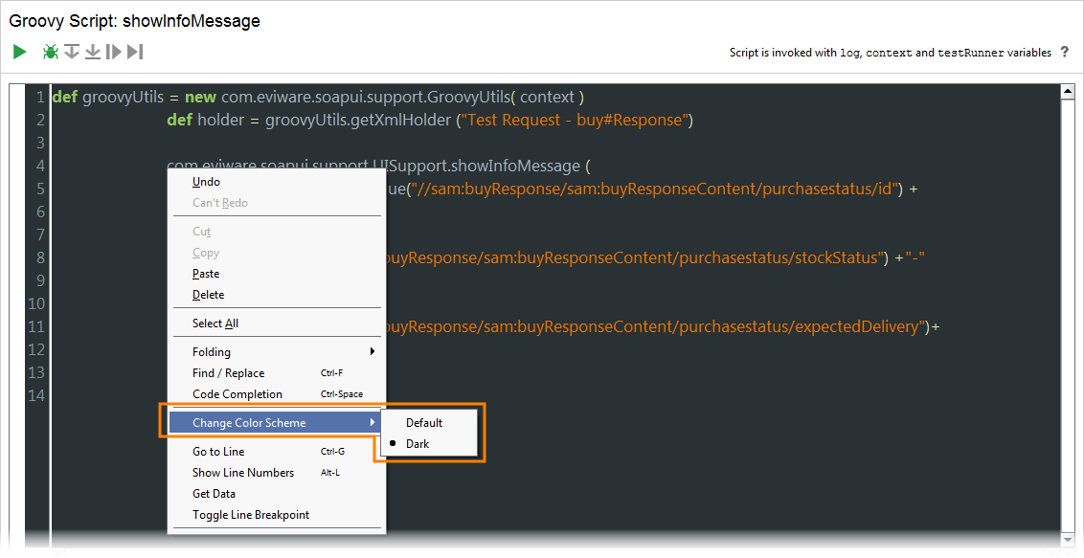Click the resume-step gray play icon
The height and width of the screenshot is (558, 1084).
114,52
